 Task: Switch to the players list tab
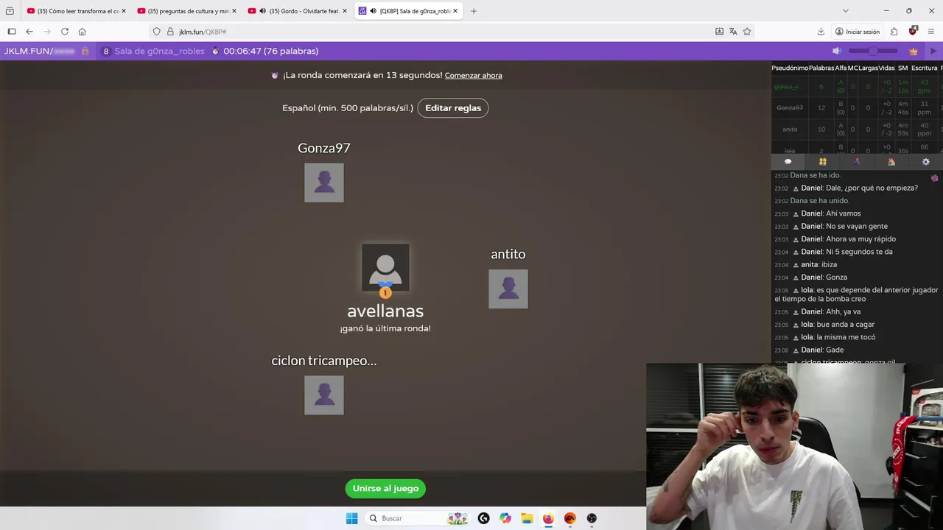coord(822,162)
